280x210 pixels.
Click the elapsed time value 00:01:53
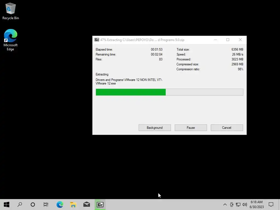pos(157,49)
